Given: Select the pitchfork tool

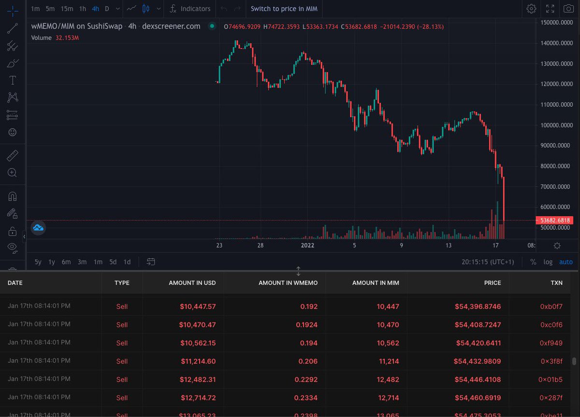Looking at the screenshot, I should point(13,46).
